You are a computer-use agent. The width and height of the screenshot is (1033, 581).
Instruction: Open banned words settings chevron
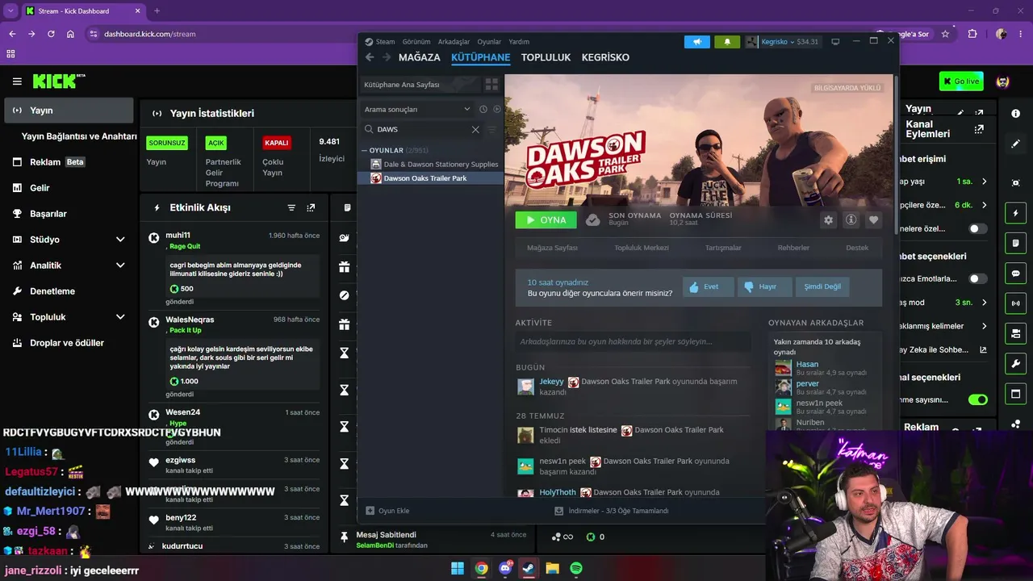[984, 326]
